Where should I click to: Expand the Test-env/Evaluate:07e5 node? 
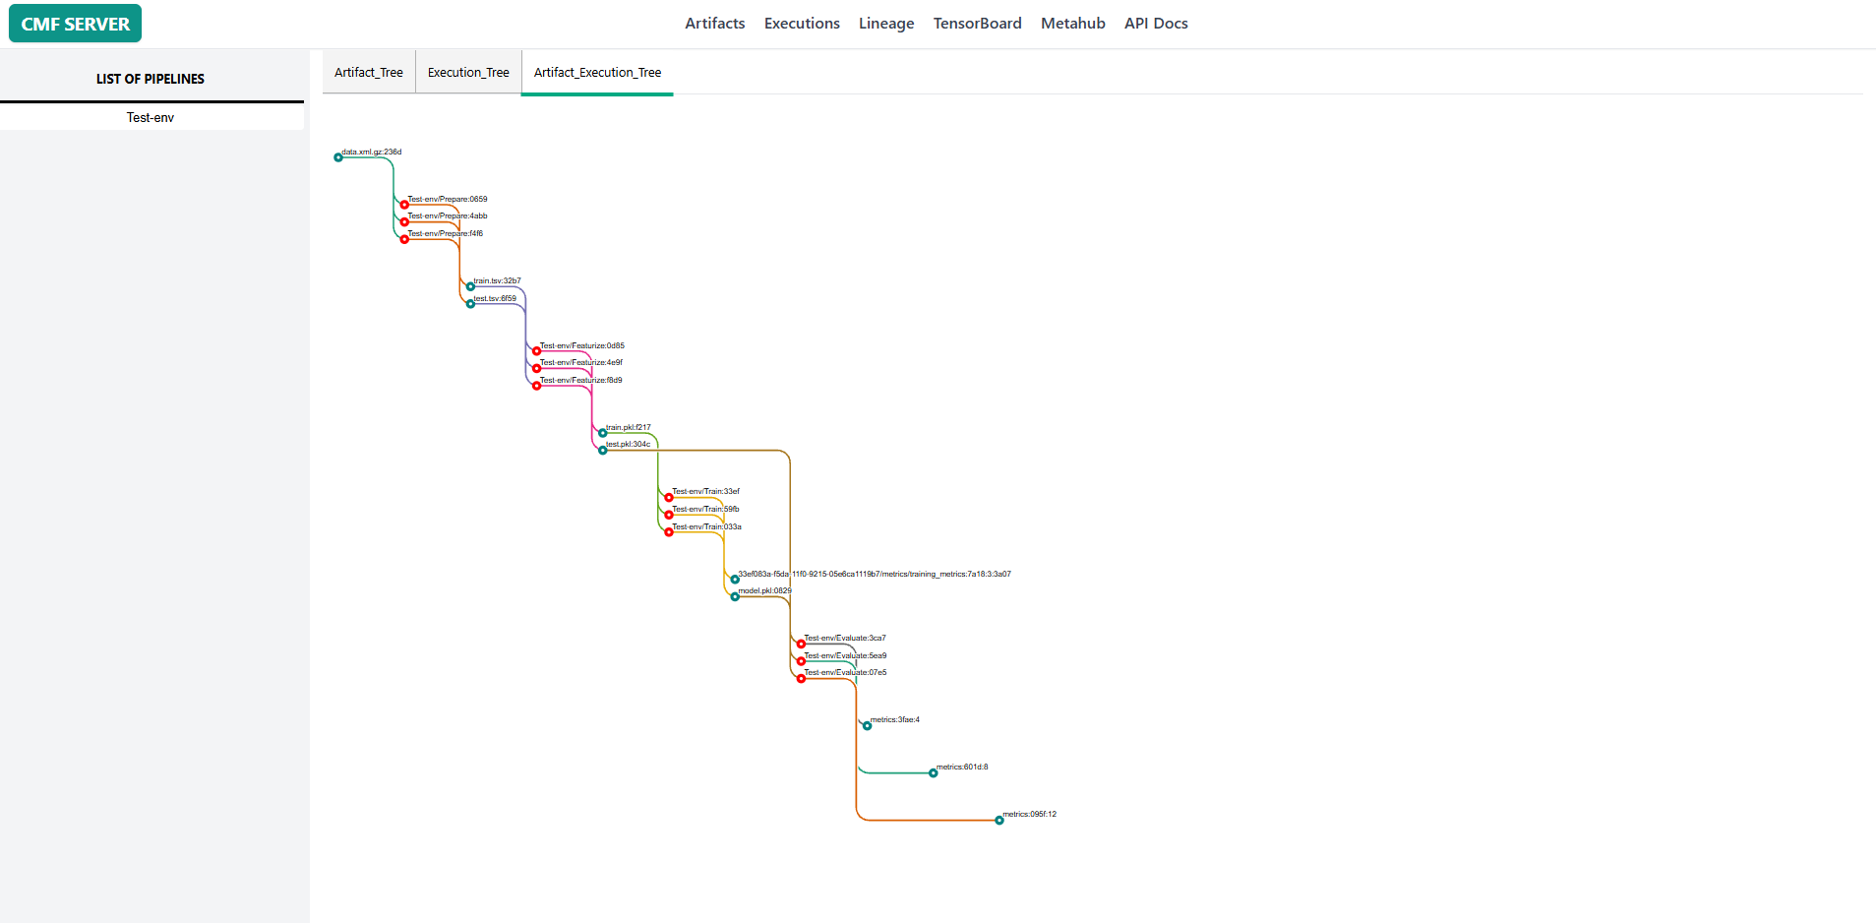click(x=800, y=678)
